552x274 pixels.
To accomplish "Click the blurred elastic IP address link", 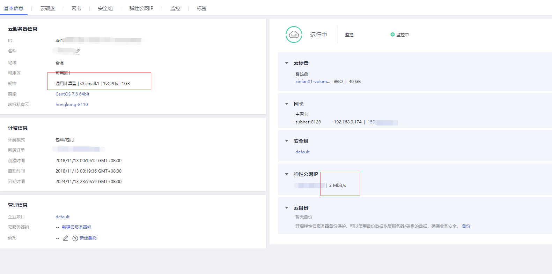I will (x=309, y=185).
